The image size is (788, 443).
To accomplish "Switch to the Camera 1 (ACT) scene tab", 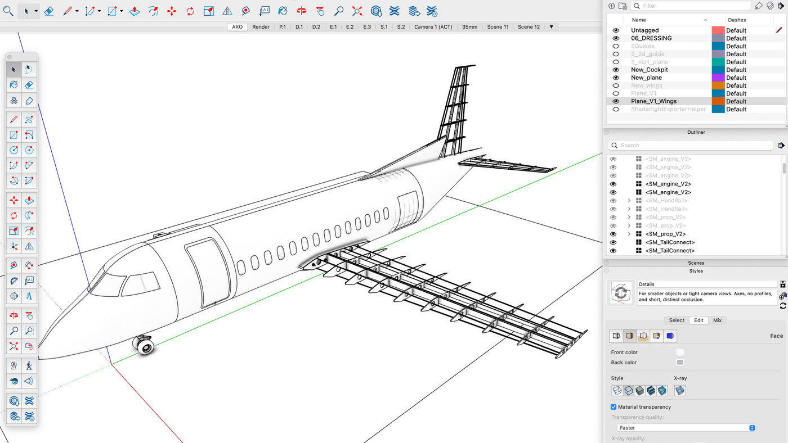I will (x=433, y=27).
